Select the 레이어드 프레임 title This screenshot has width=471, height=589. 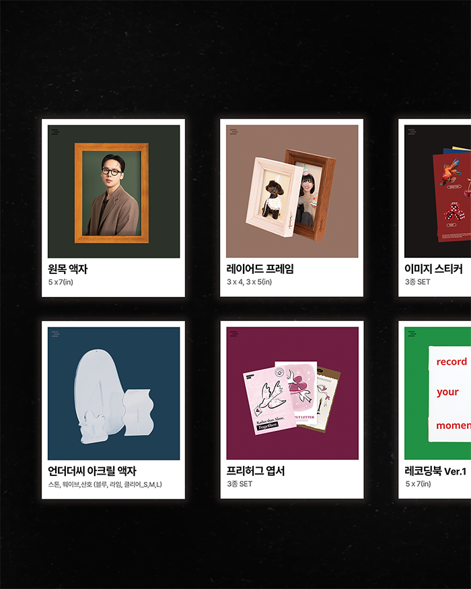pos(260,269)
